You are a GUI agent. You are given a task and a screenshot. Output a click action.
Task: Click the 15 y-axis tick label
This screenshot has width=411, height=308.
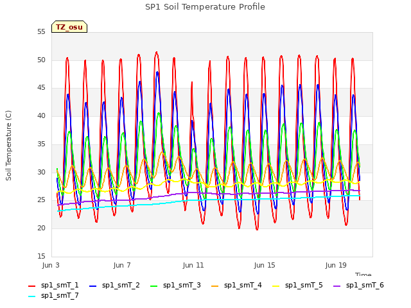pos(41,256)
